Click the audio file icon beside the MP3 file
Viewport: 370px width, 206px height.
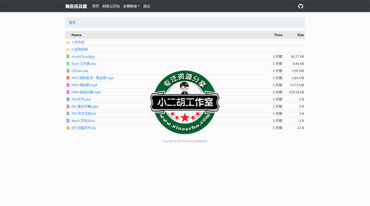coord(68,78)
